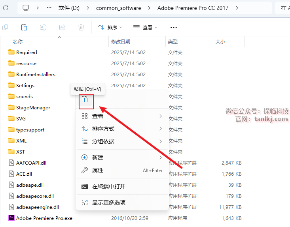Image resolution: width=290 pixels, height=227 pixels.
Task: Open the 查看 view dropdown in the toolbar
Action: 145,28
